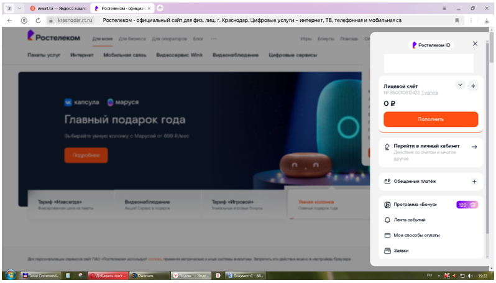Select the Для операторов tab

point(169,39)
